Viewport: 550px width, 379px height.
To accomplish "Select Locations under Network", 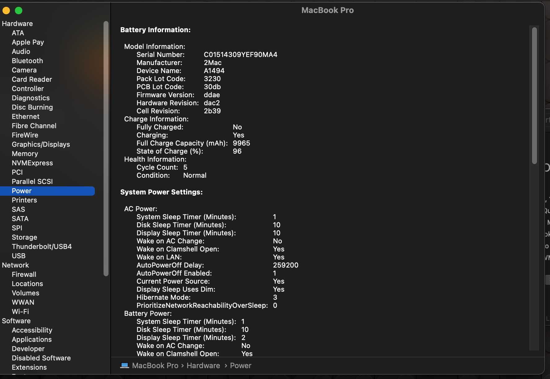I will pos(27,284).
